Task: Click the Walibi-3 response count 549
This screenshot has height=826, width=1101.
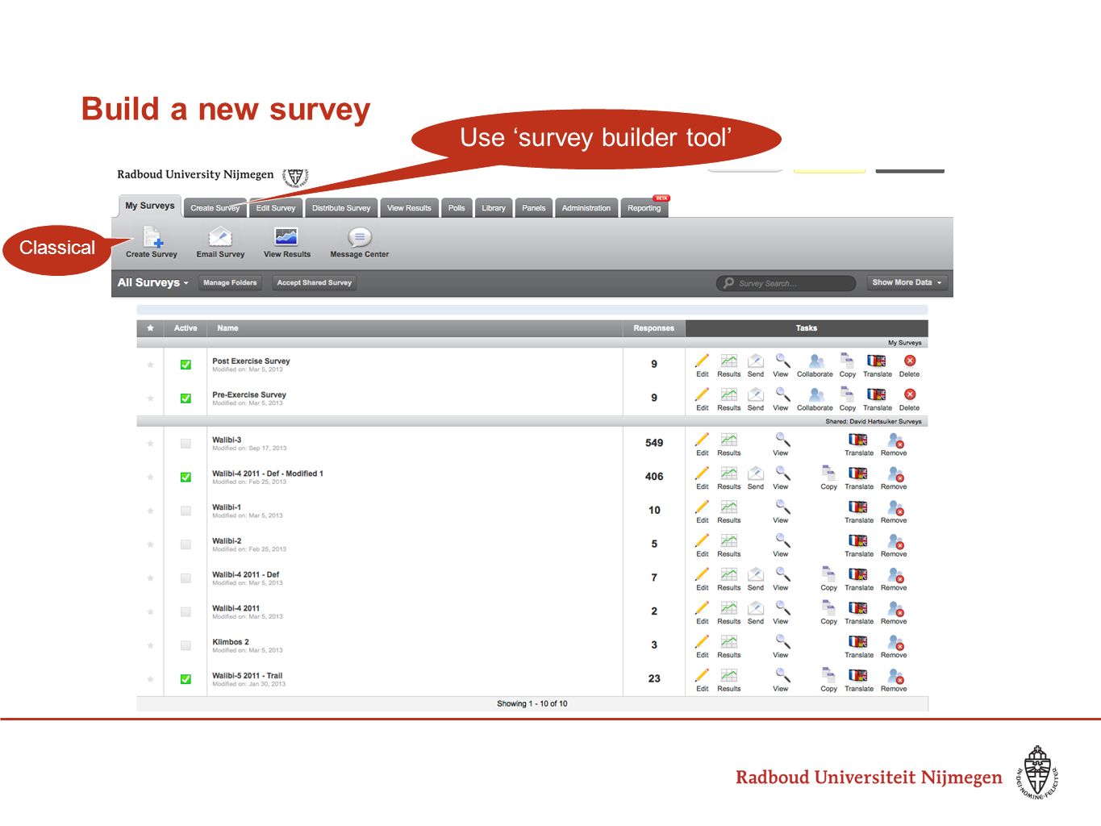Action: coord(654,443)
